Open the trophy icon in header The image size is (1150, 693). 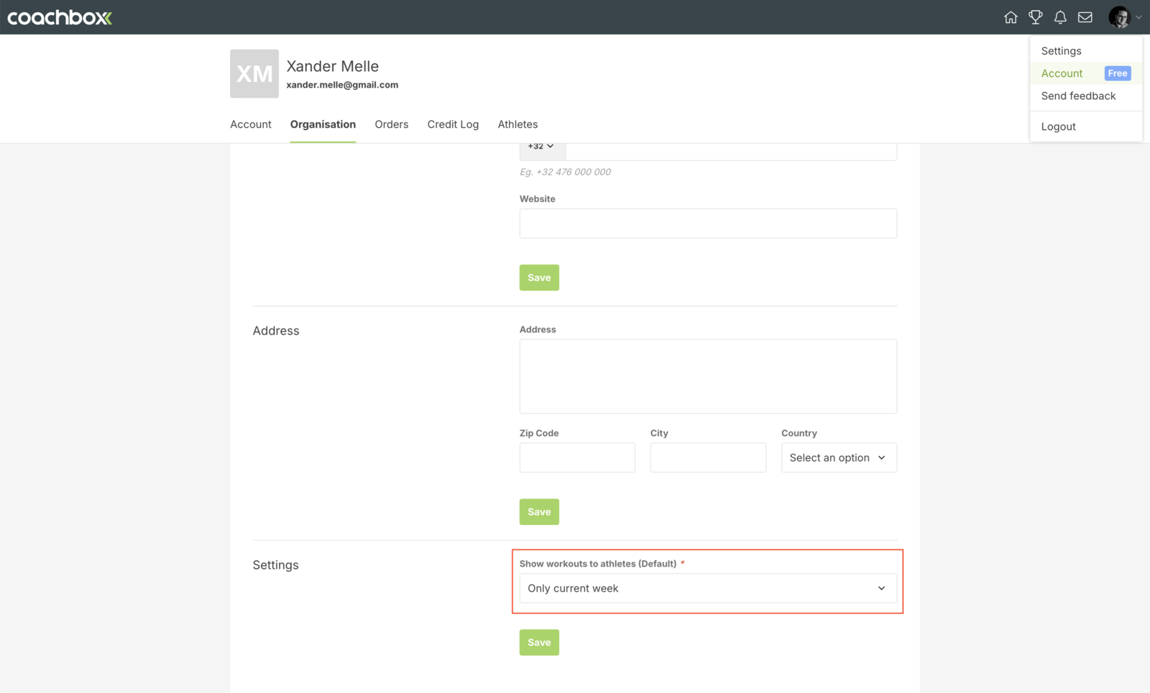(1035, 17)
